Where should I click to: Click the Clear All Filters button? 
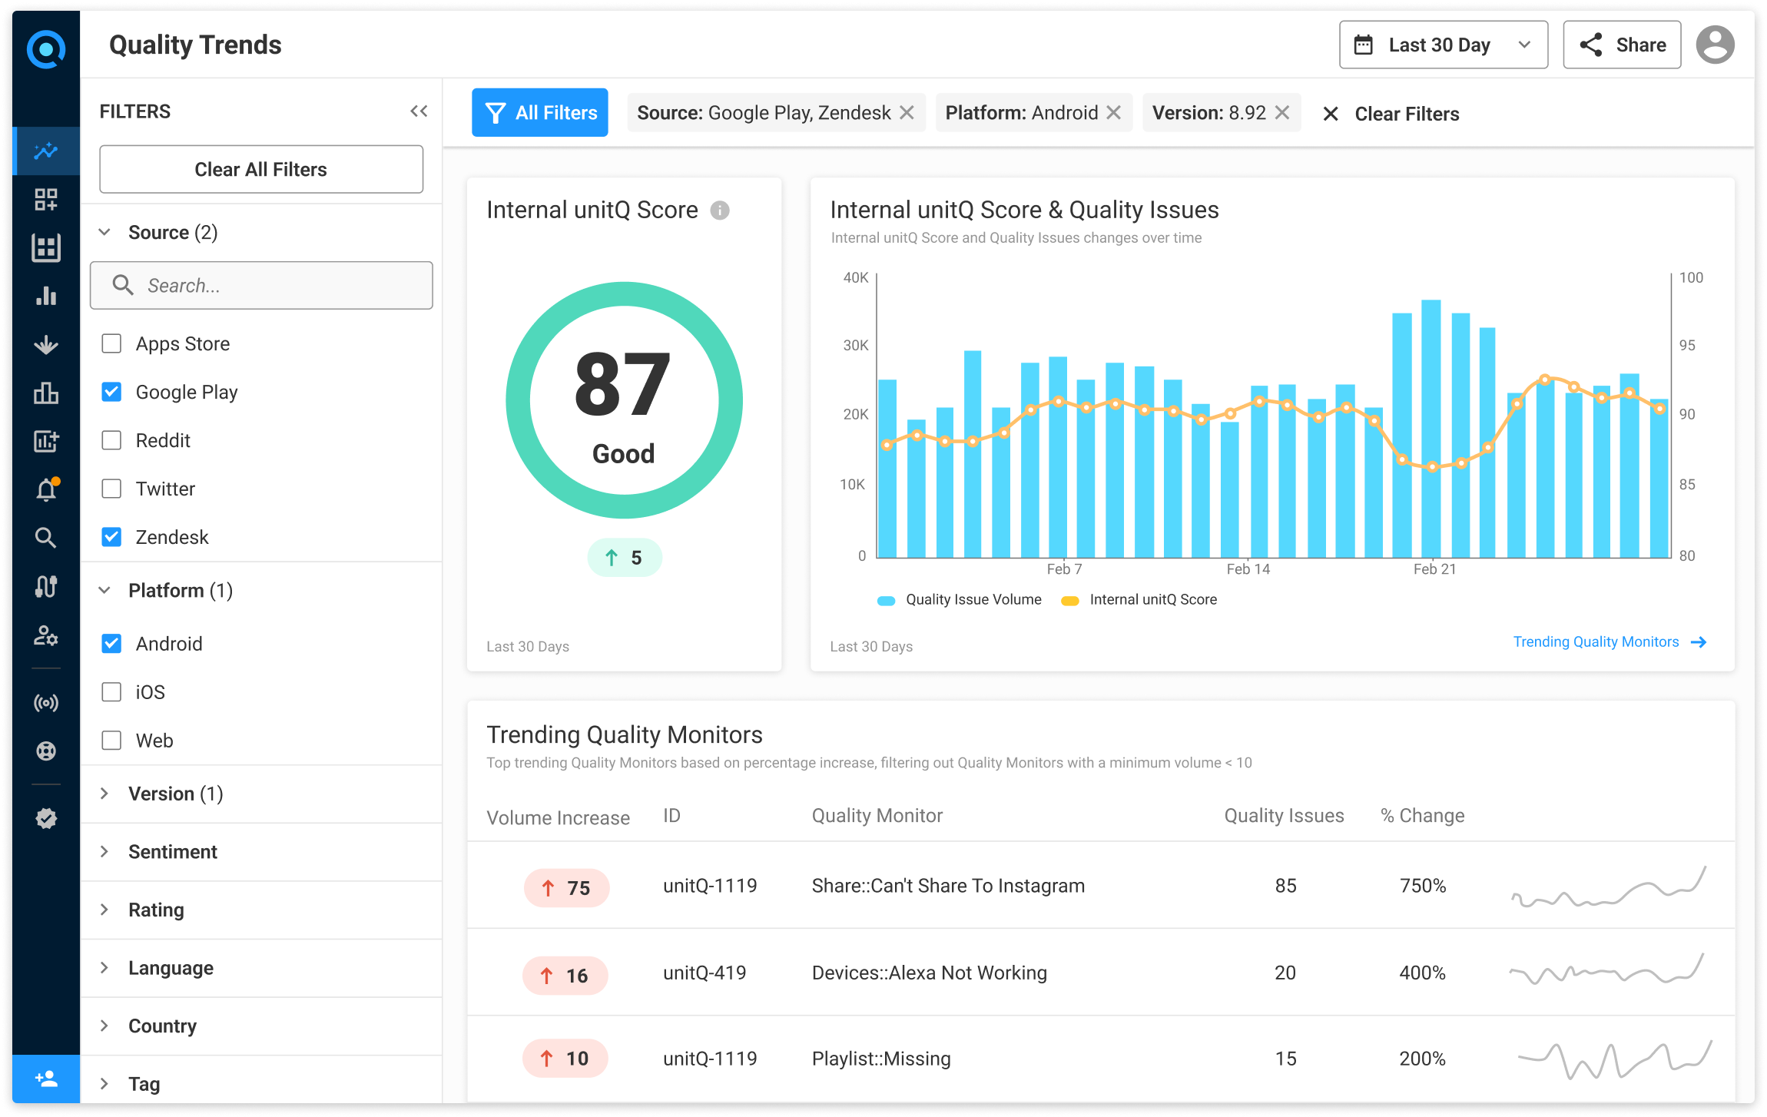pos(261,170)
